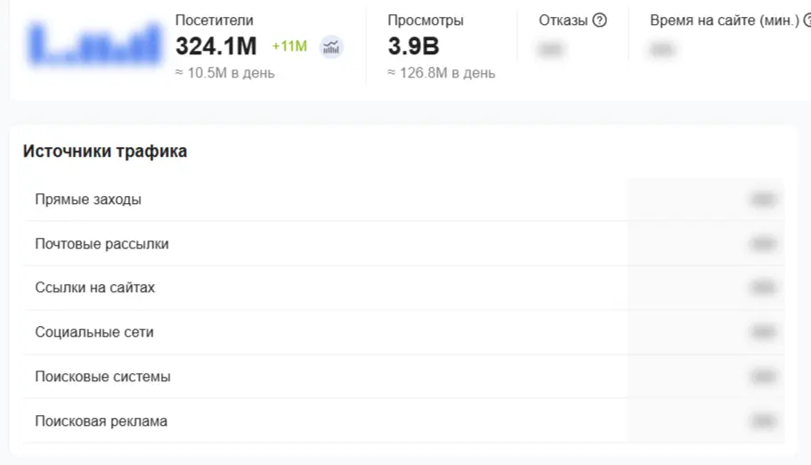Viewport: 811px width, 465px height.
Task: Click the ≈ 10.5M в день text
Action: tap(225, 73)
